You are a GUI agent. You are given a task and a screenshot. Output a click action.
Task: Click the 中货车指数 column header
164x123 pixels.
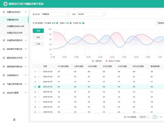[x=107, y=66]
